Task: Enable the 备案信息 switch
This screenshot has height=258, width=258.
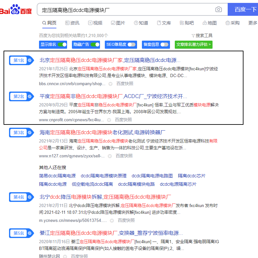Action: point(164,45)
